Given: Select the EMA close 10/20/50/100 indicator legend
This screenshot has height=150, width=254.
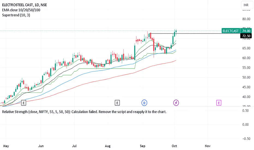Looking at the screenshot, I should point(21,10).
